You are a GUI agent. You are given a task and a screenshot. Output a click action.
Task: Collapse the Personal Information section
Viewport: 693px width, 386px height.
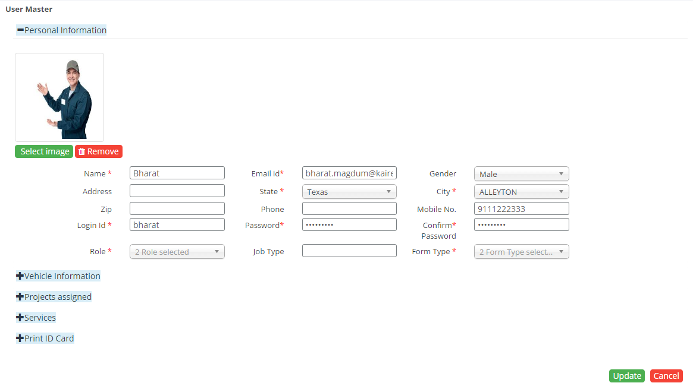coord(61,30)
